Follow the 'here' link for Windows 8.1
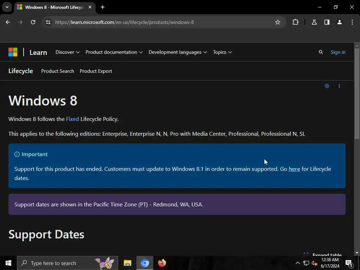This screenshot has height=270, width=360. pos(294,169)
